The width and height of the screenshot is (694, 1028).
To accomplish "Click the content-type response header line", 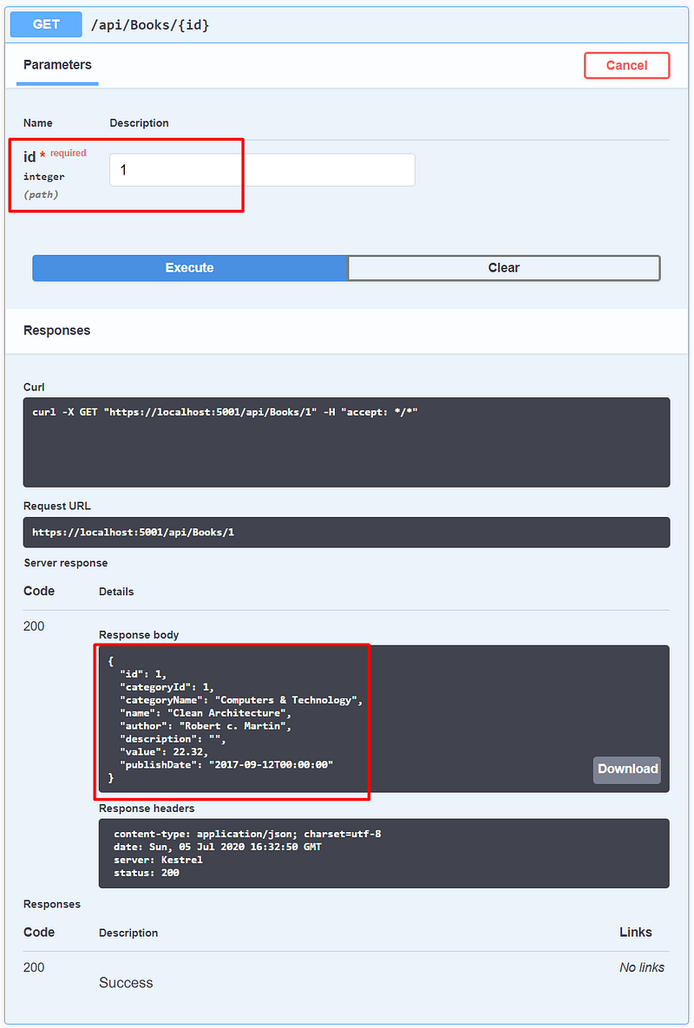I will pyautogui.click(x=247, y=834).
